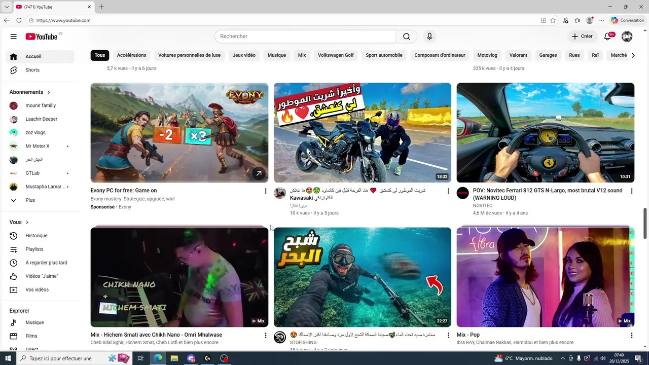Open the browser tab list dropdown
The height and width of the screenshot is (365, 649).
[x=6, y=7]
